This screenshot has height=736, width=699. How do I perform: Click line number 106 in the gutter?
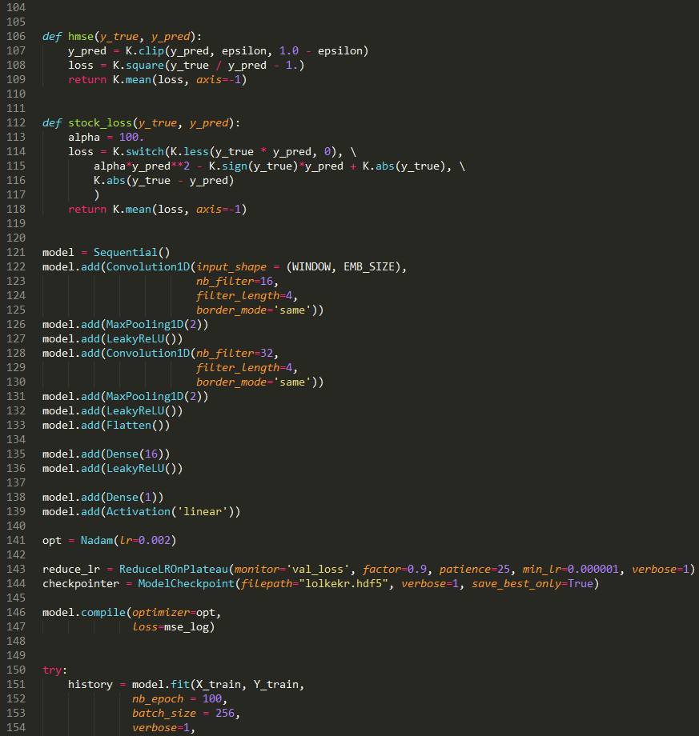coord(16,36)
